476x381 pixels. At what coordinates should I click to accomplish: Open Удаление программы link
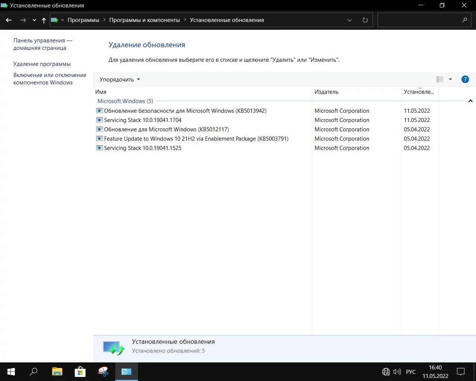(42, 64)
